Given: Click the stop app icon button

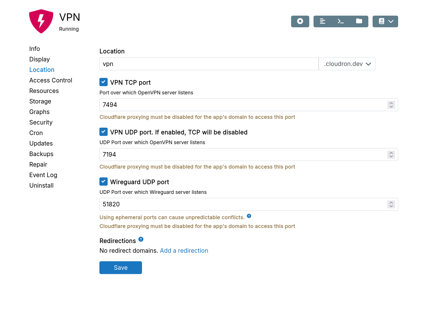Looking at the screenshot, I should (x=300, y=21).
